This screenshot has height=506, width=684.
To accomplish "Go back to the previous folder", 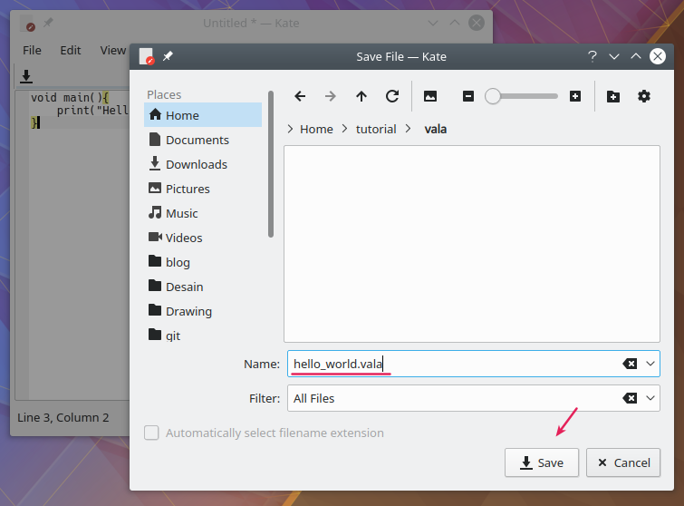I will pos(300,96).
